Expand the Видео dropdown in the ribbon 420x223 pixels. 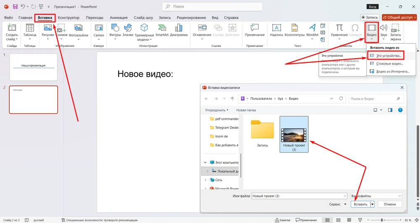click(371, 39)
